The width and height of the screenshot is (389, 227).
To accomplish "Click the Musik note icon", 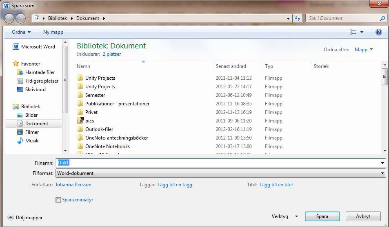I will click(20, 141).
